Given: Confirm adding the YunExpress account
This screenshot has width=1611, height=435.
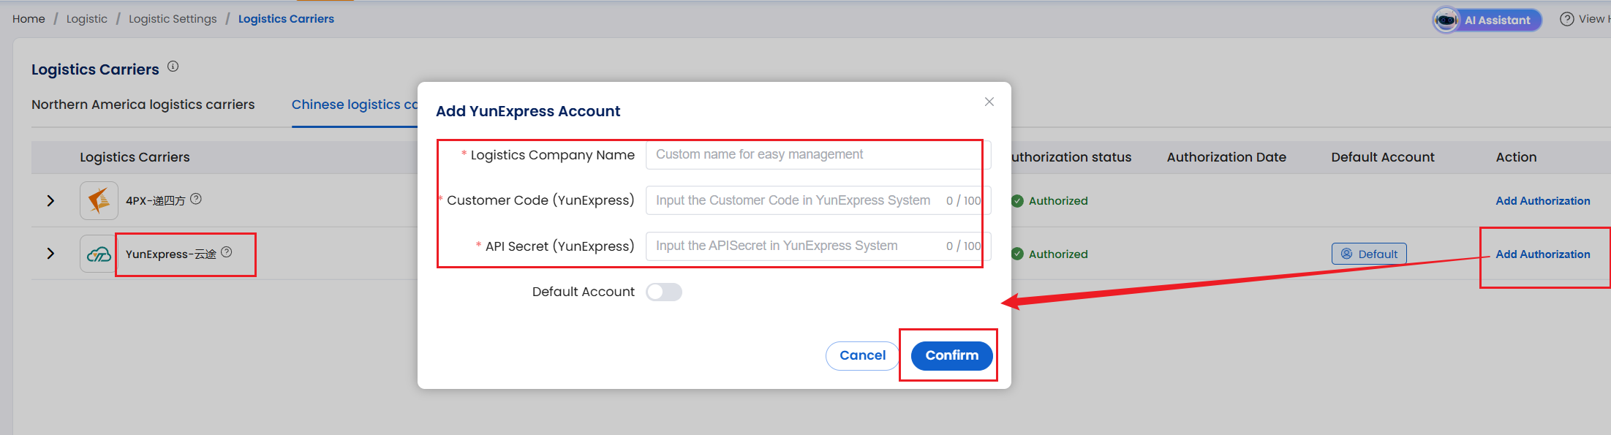Looking at the screenshot, I should 951,355.
